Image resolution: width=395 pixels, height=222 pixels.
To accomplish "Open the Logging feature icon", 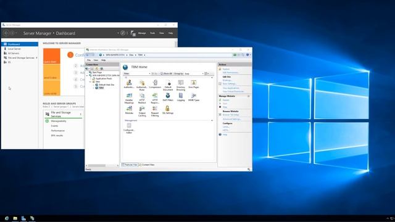I will (181, 97).
